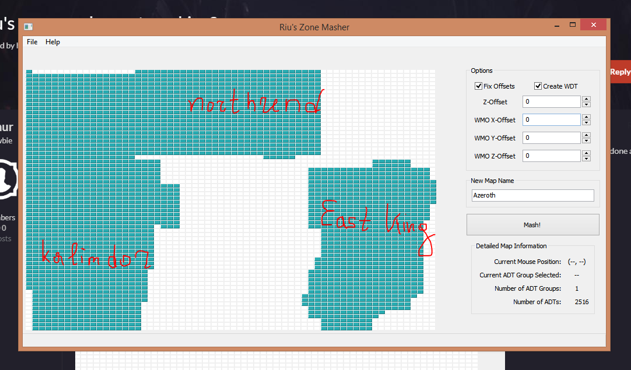The image size is (631, 370).
Task: Click the application icon in the title bar
Action: click(x=28, y=27)
